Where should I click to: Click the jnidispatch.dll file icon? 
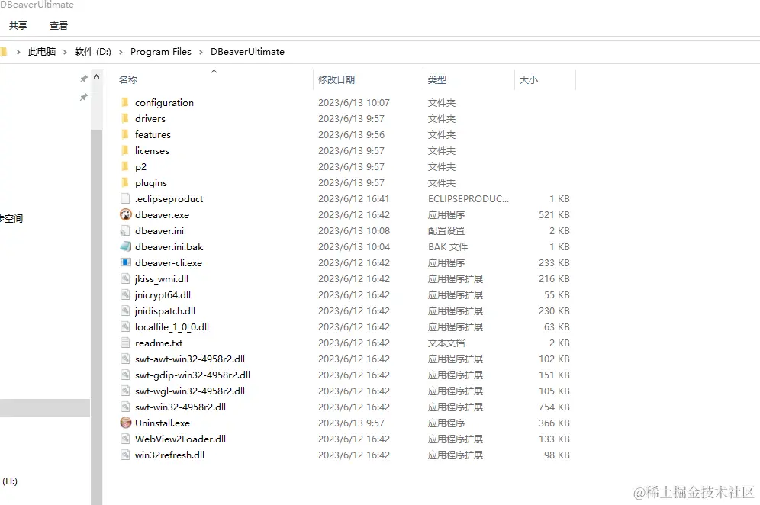(x=126, y=310)
